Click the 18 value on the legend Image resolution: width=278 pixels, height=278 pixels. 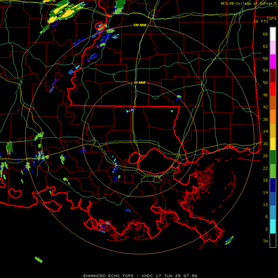[265, 180]
